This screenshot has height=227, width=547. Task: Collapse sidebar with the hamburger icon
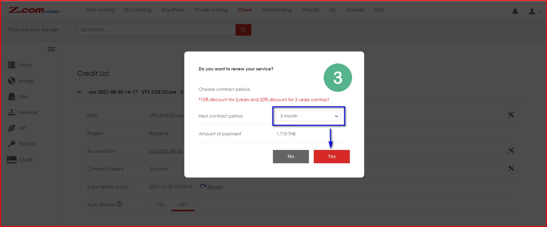(x=51, y=49)
